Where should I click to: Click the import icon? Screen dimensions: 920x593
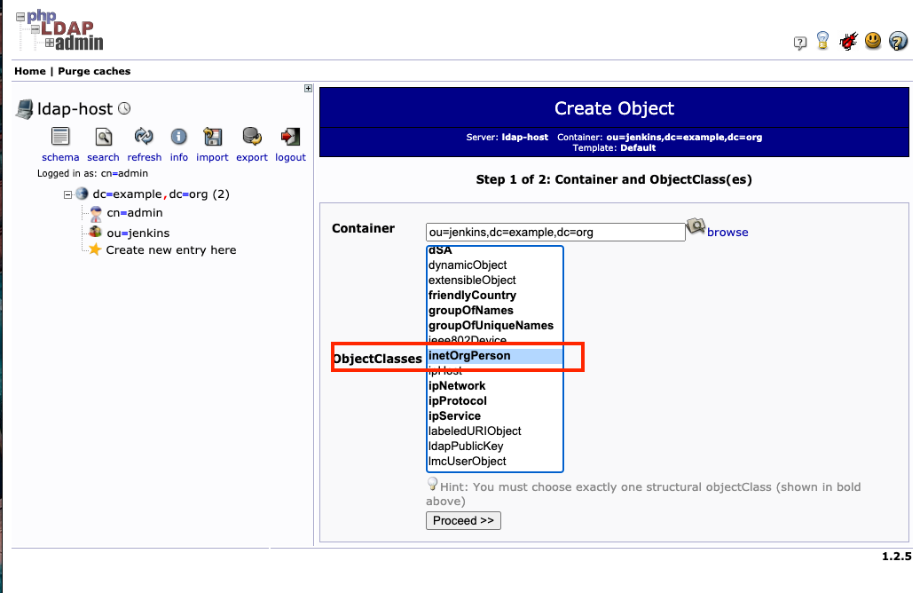pyautogui.click(x=212, y=137)
